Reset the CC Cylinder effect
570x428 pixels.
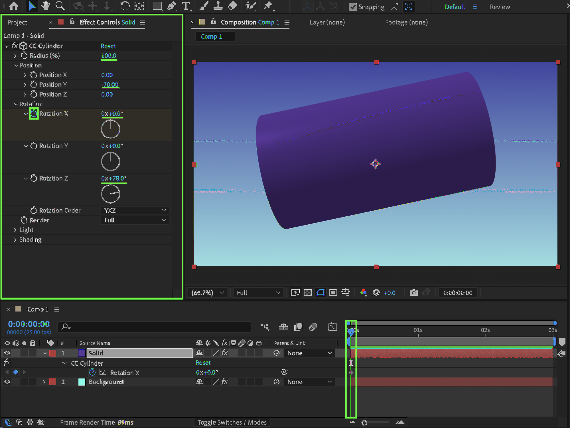(108, 46)
